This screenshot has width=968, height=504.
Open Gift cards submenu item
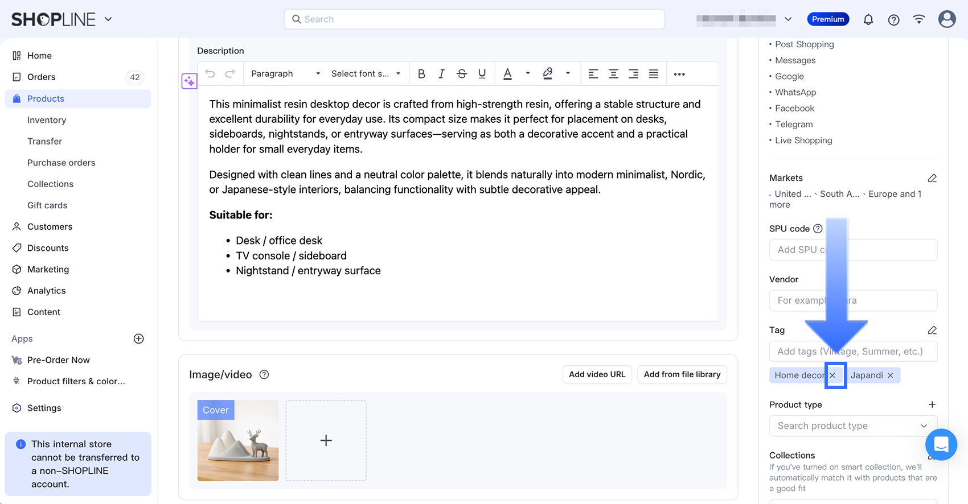click(x=47, y=205)
